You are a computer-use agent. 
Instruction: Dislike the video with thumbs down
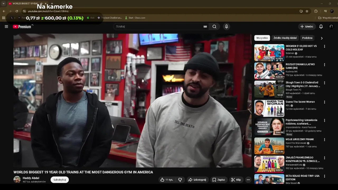click(180, 180)
